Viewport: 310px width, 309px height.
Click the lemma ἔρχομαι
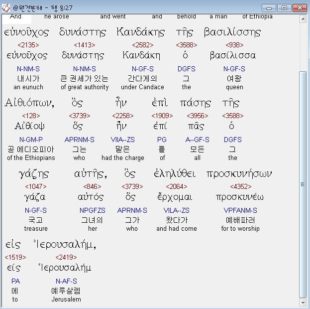pyautogui.click(x=175, y=197)
